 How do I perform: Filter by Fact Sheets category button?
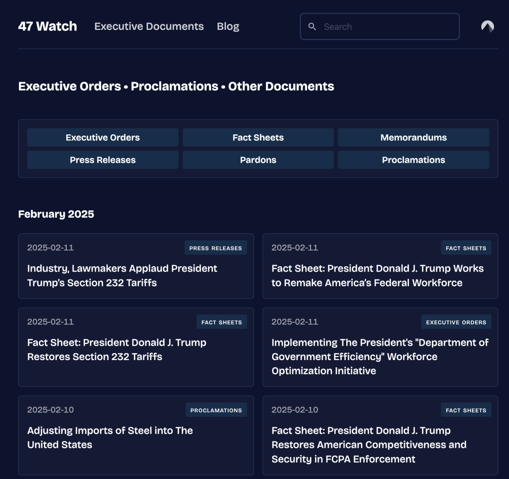coord(258,137)
